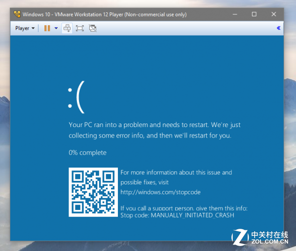The image size is (296, 251).
Task: Expand the power options dropdown arrow
Action: point(56,28)
